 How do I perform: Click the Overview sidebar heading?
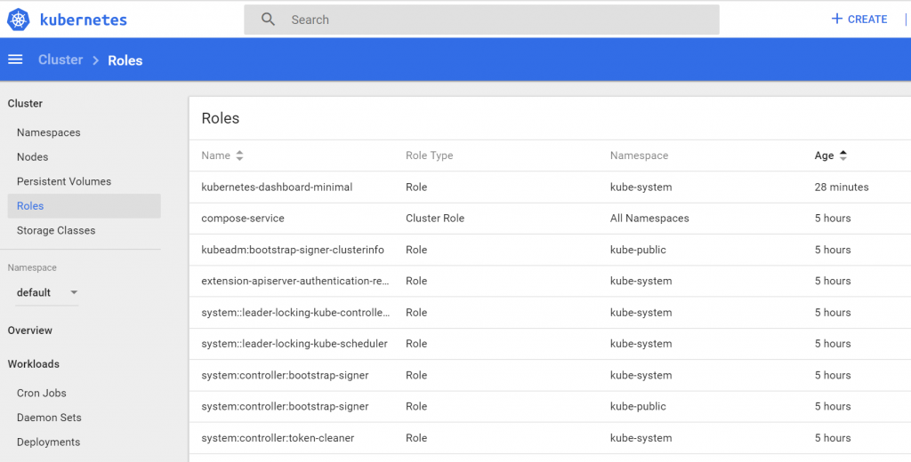click(x=30, y=331)
